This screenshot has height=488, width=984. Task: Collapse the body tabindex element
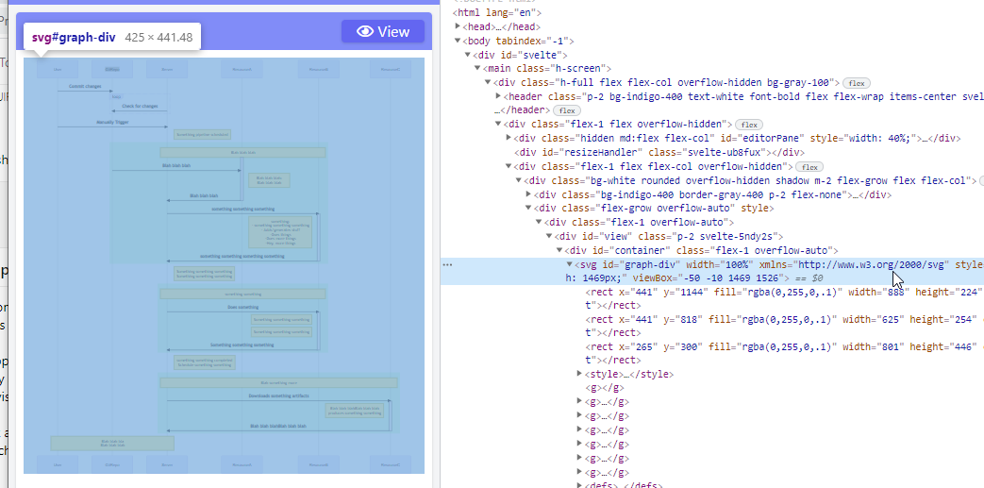(x=459, y=41)
